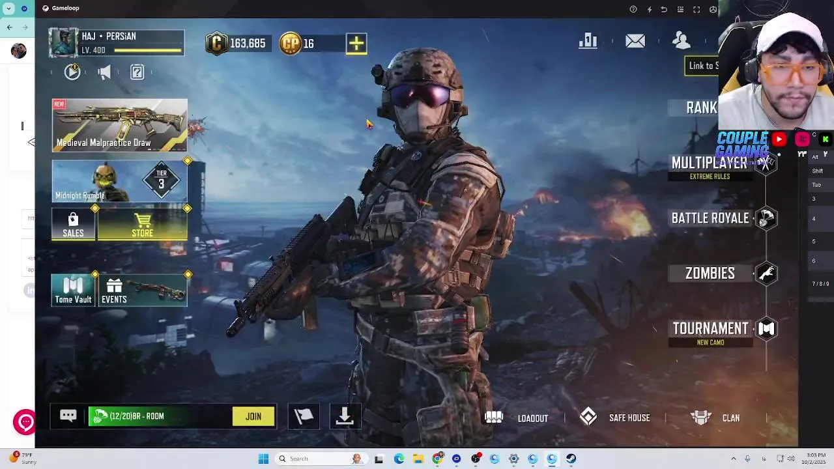Open the friends list icon
This screenshot has width=834, height=469.
click(x=682, y=40)
